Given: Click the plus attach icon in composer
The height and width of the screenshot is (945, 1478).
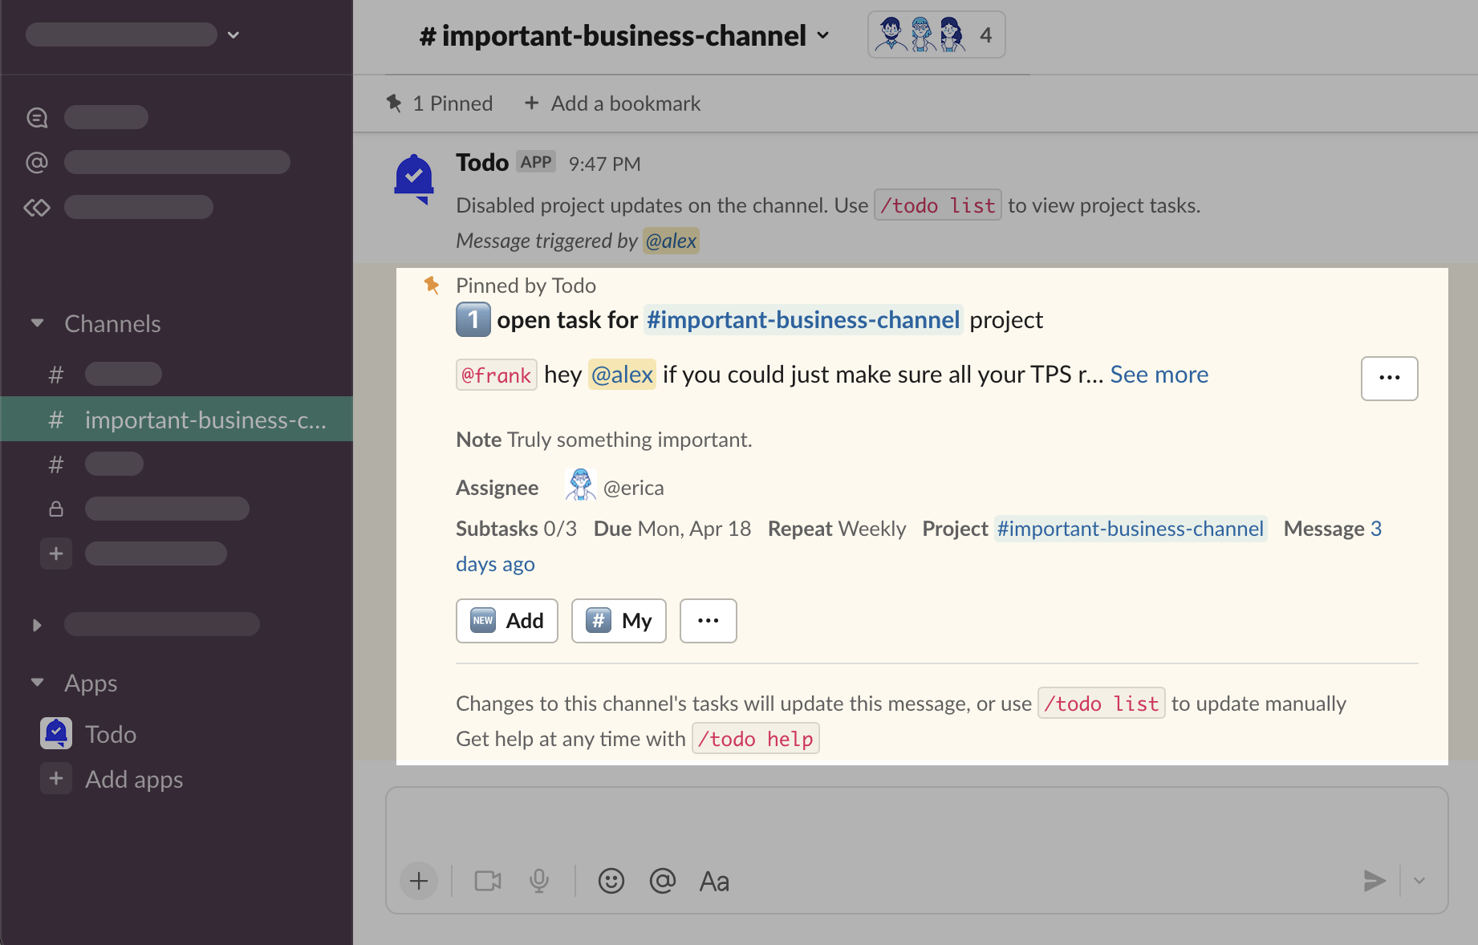Looking at the screenshot, I should tap(419, 881).
